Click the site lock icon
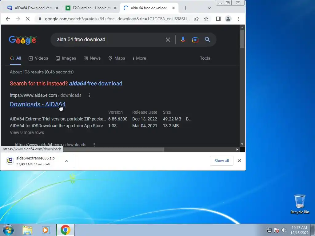 click(40, 19)
